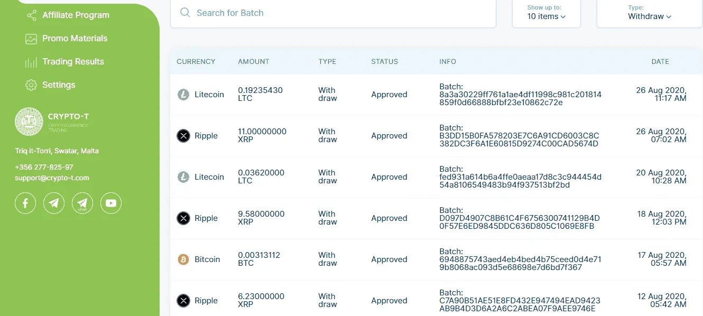703x316 pixels.
Task: Click Ripple icon in 6.23000000 XRP row
Action: click(183, 301)
